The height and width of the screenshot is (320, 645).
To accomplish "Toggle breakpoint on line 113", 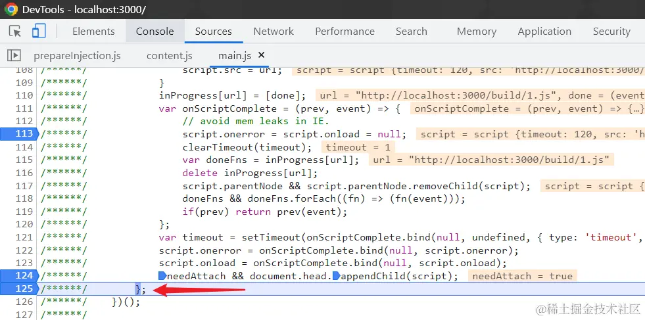I will (x=19, y=133).
